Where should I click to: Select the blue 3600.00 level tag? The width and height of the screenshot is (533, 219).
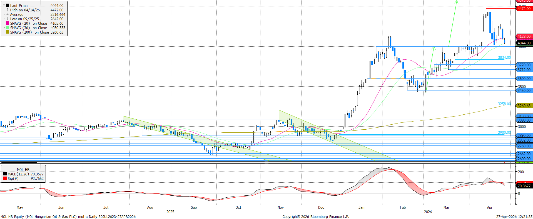(524, 79)
